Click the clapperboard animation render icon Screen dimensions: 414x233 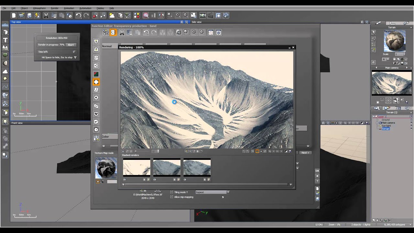(x=210, y=15)
